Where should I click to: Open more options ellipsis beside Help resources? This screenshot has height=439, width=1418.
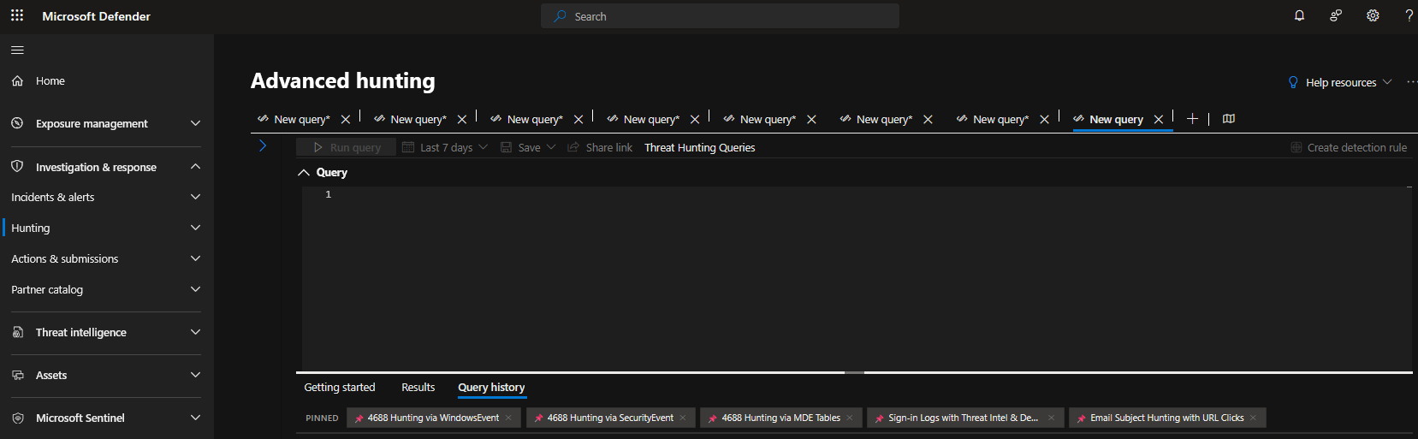(1411, 82)
